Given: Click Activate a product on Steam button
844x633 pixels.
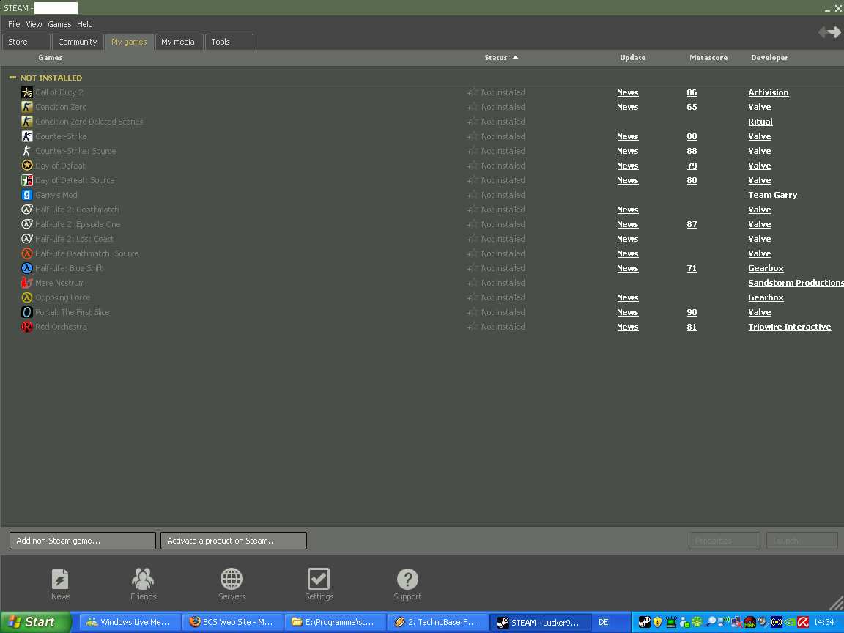Looking at the screenshot, I should (x=234, y=541).
